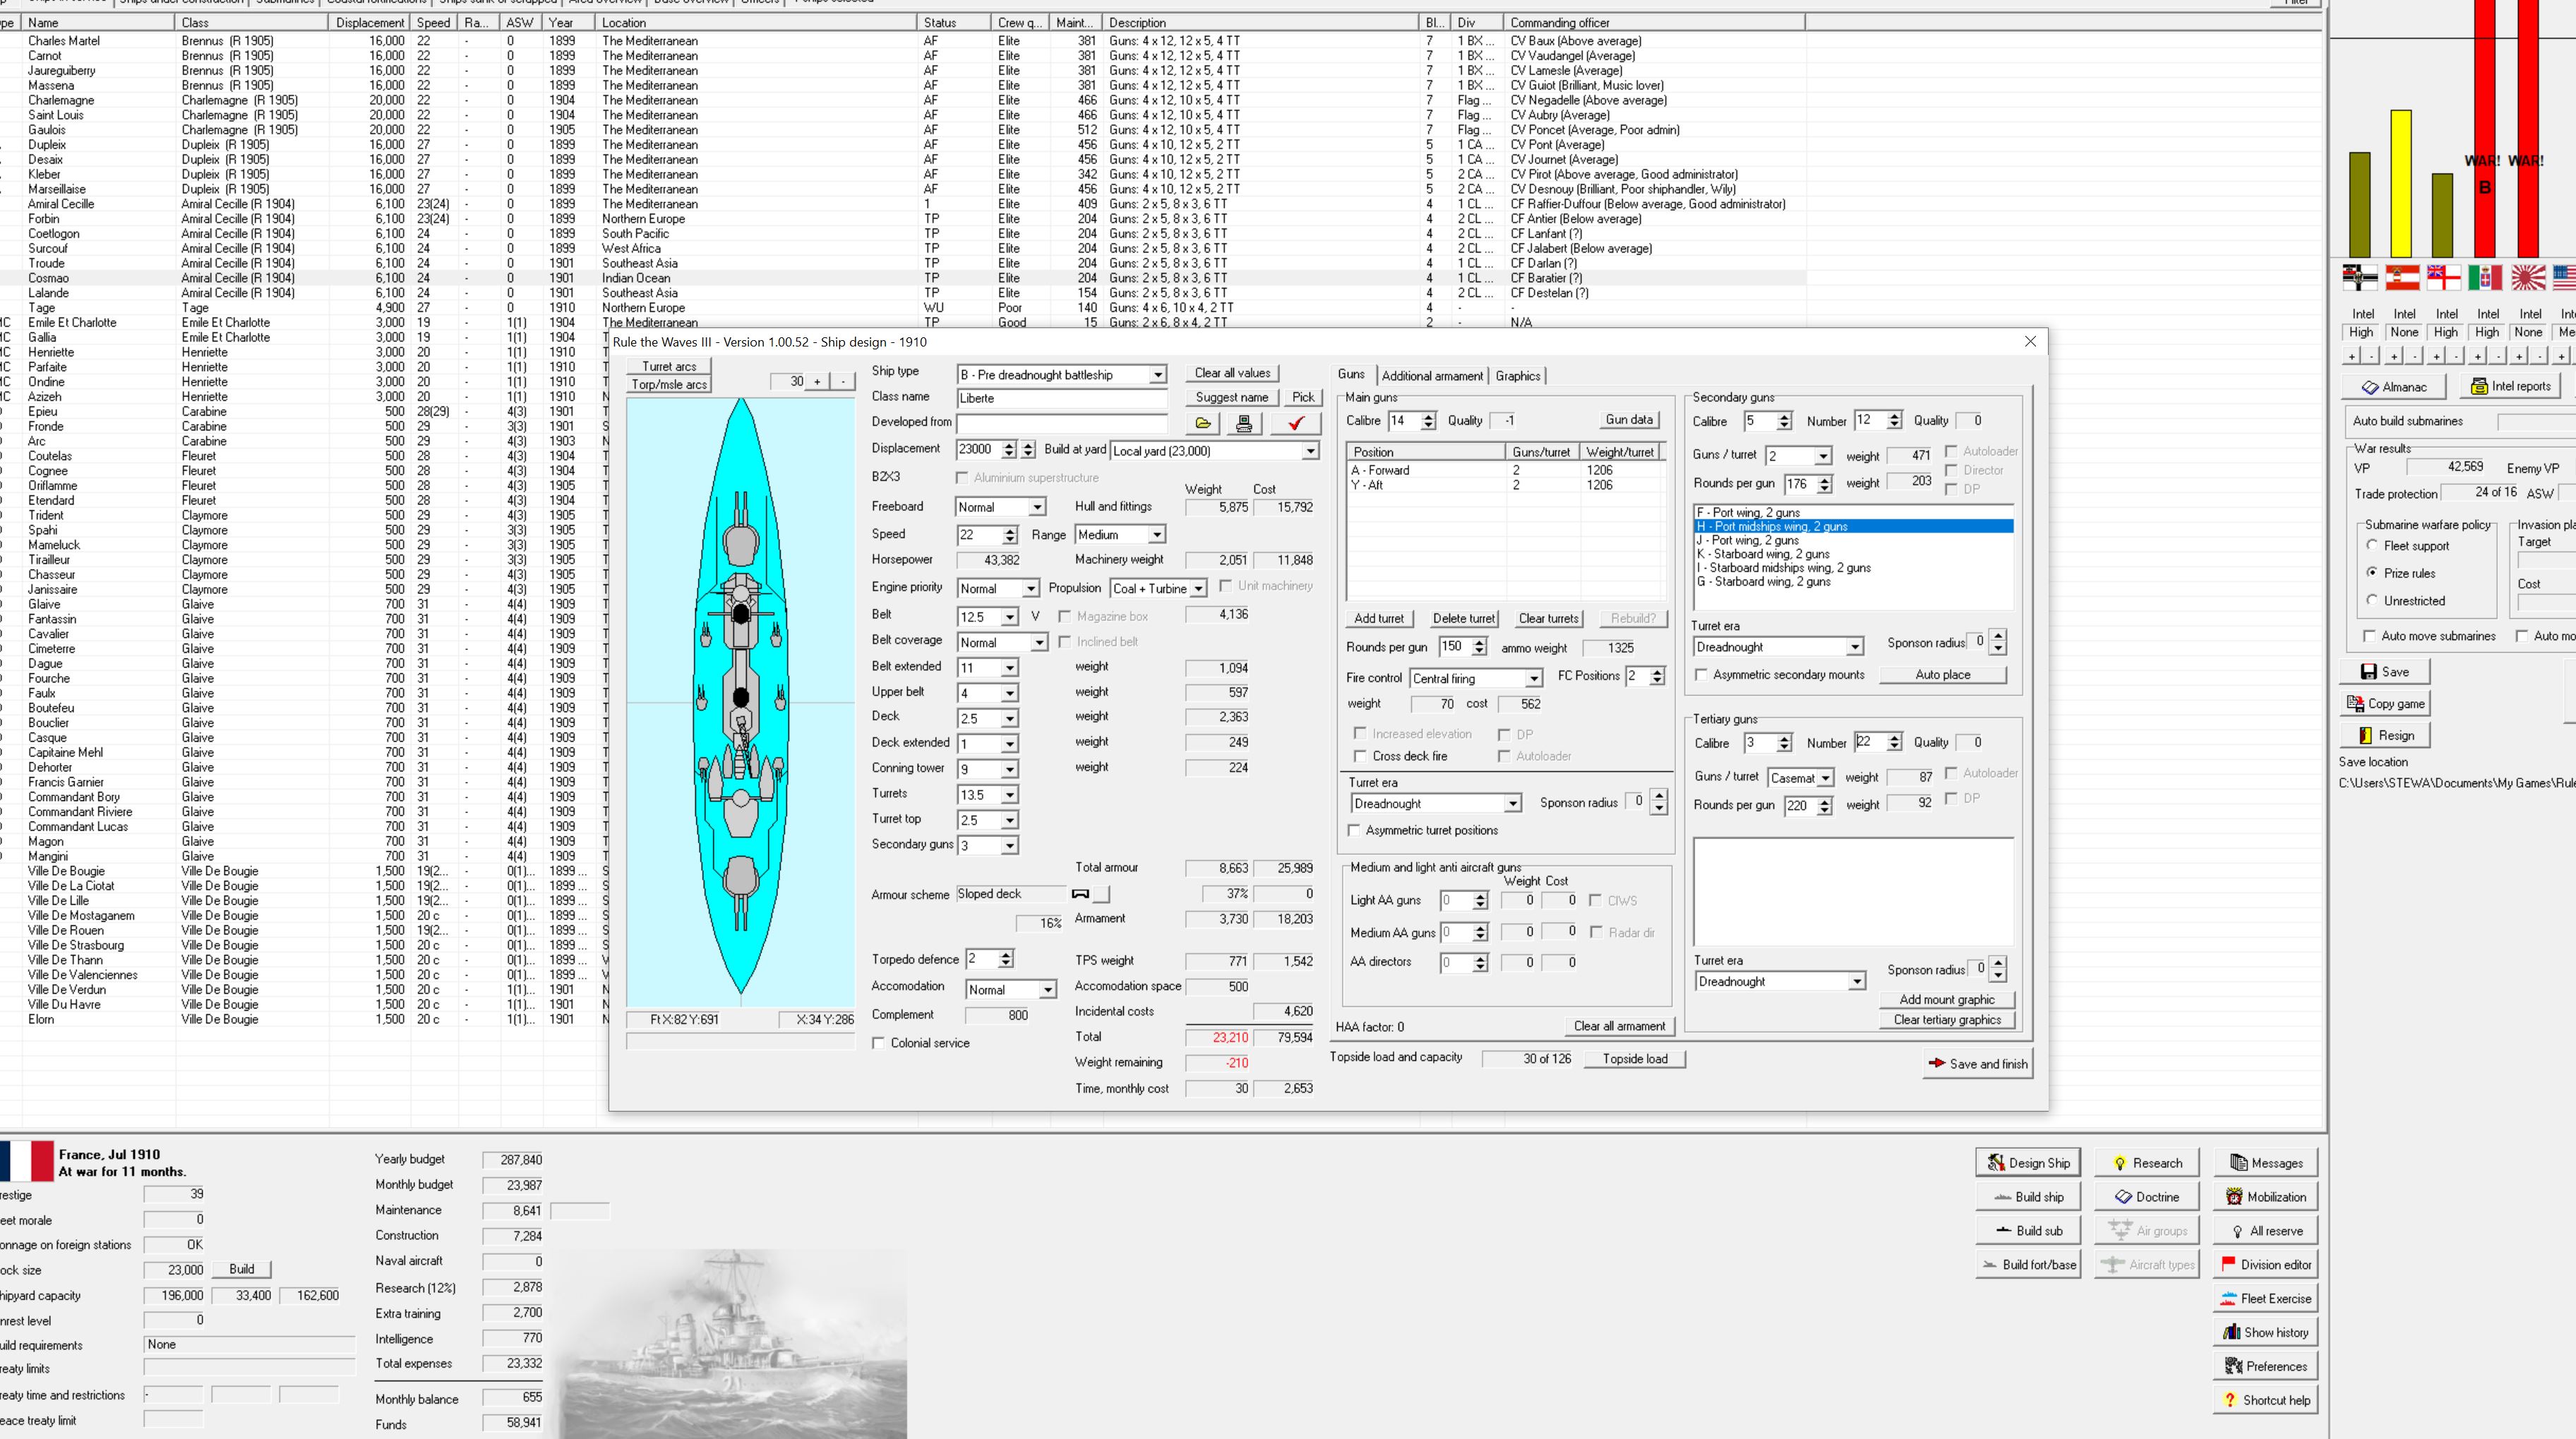Open the Range dropdown
Viewport: 2576px width, 1439px height.
1156,535
